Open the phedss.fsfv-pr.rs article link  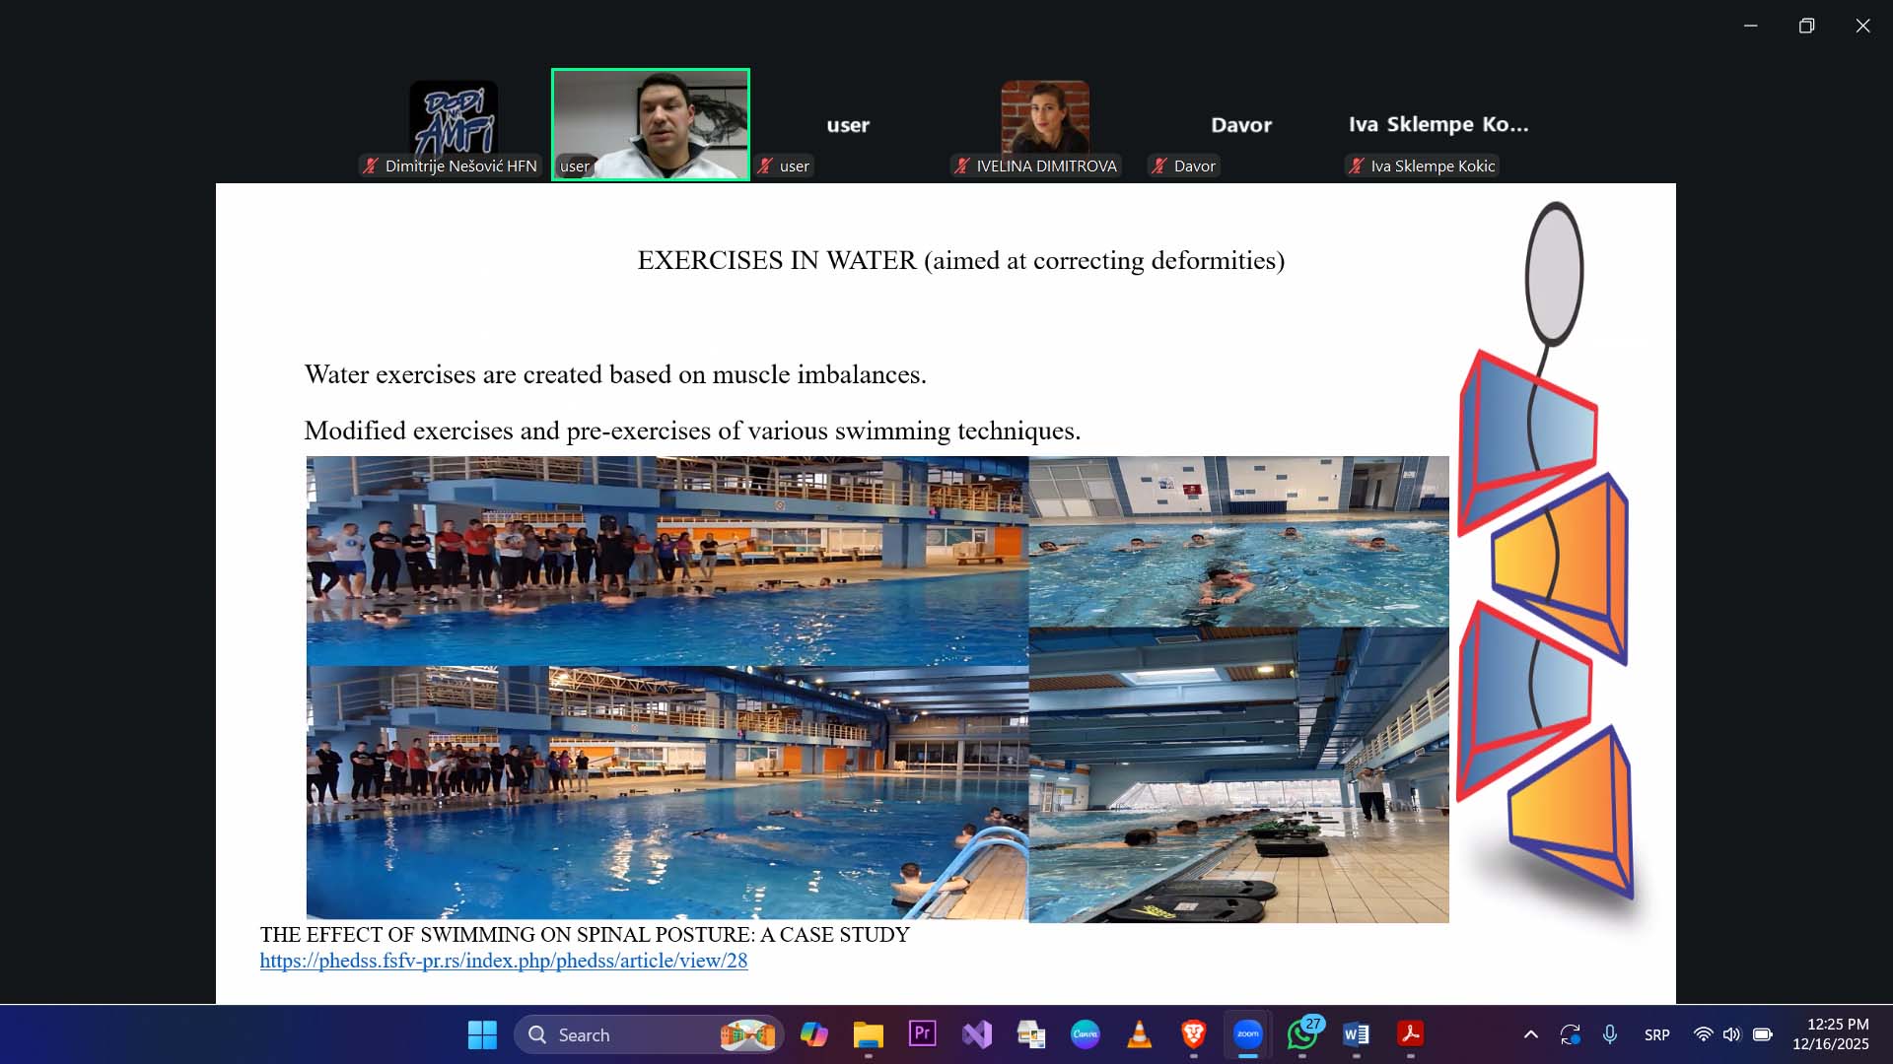click(503, 961)
